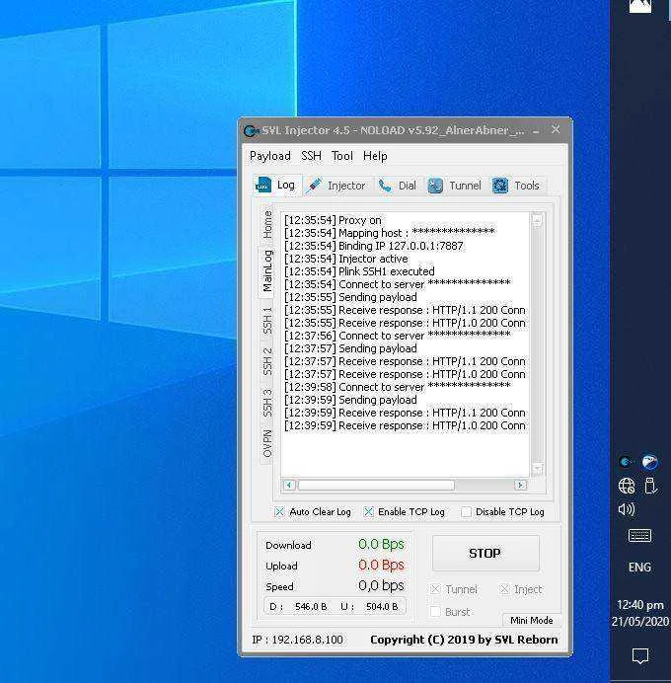Viewport: 671px width, 683px height.
Task: Open the touch keyboard icon in taskbar
Action: pos(639,536)
